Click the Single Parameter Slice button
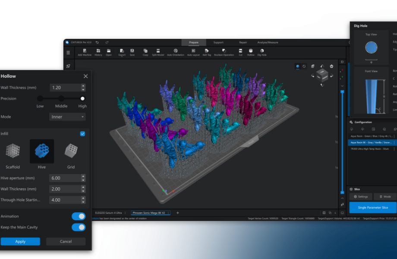This screenshot has width=397, height=259. [x=372, y=208]
